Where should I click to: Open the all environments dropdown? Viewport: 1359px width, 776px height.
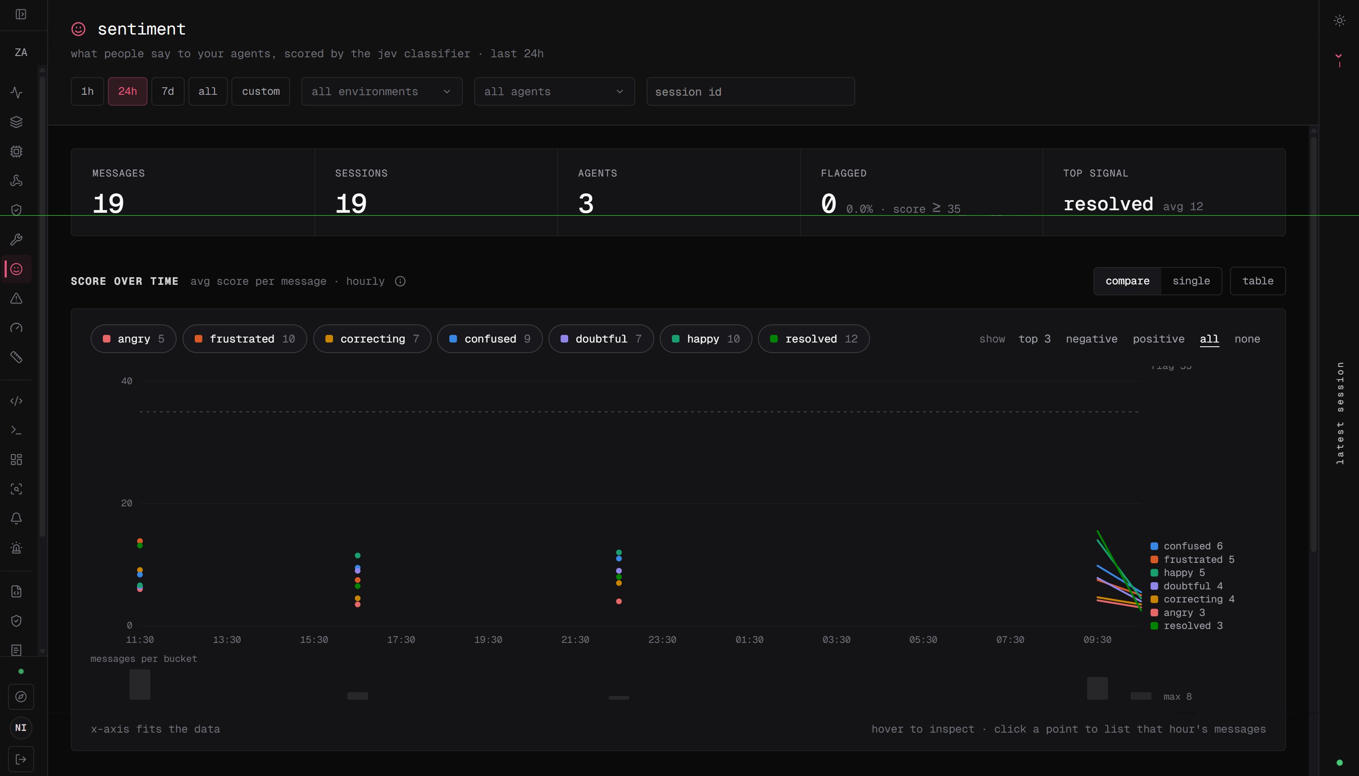382,92
